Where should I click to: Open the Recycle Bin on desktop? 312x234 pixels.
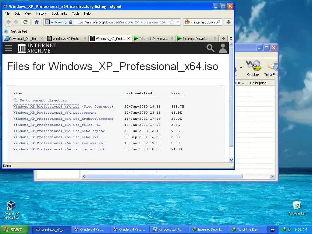(x=297, y=208)
